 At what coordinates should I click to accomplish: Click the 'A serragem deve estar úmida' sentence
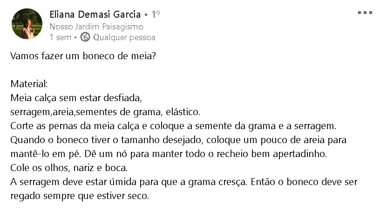[x=129, y=182]
